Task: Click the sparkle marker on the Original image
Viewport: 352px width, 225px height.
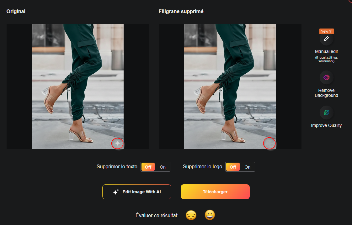Action: pos(118,143)
